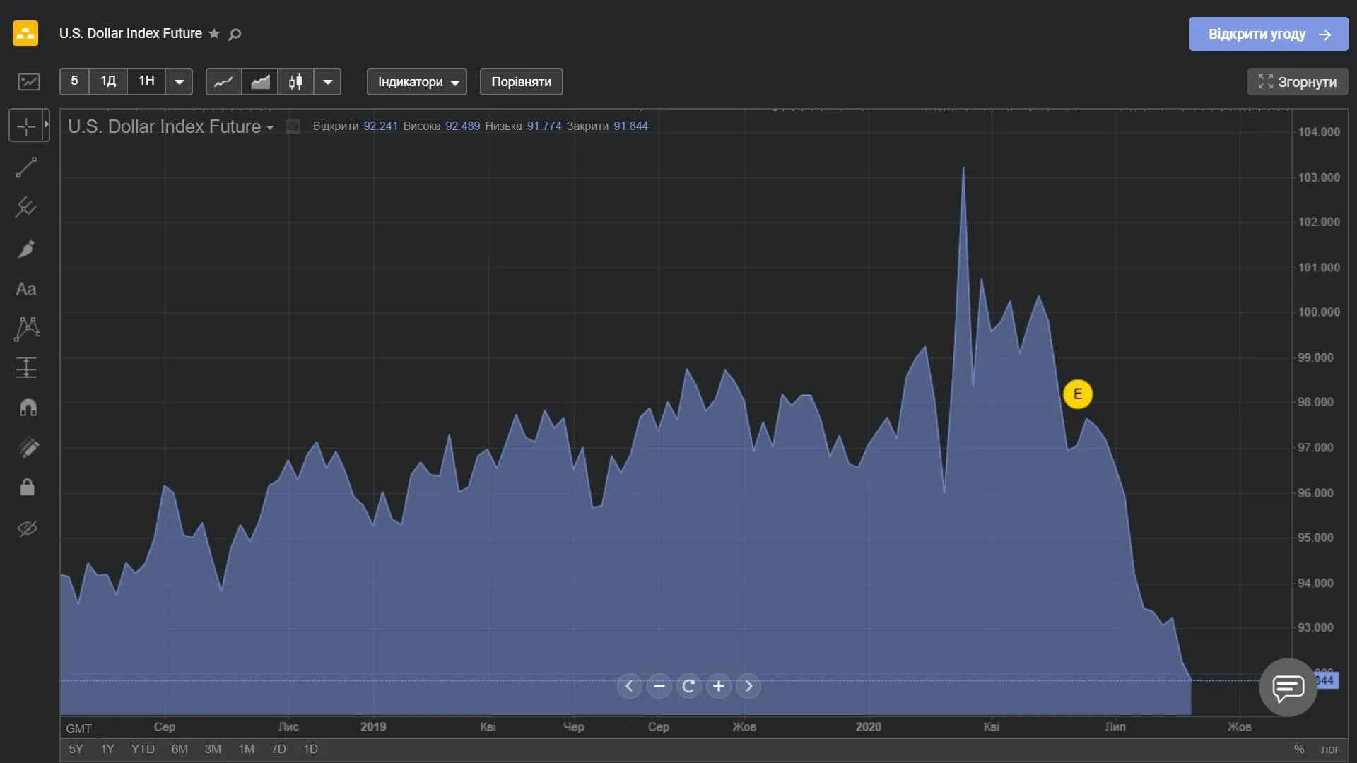The height and width of the screenshot is (763, 1357).
Task: Switch to candlestick chart style
Action: [295, 82]
